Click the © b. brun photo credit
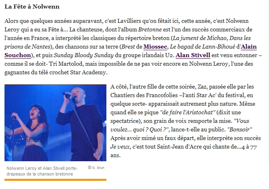 click(x=96, y=168)
